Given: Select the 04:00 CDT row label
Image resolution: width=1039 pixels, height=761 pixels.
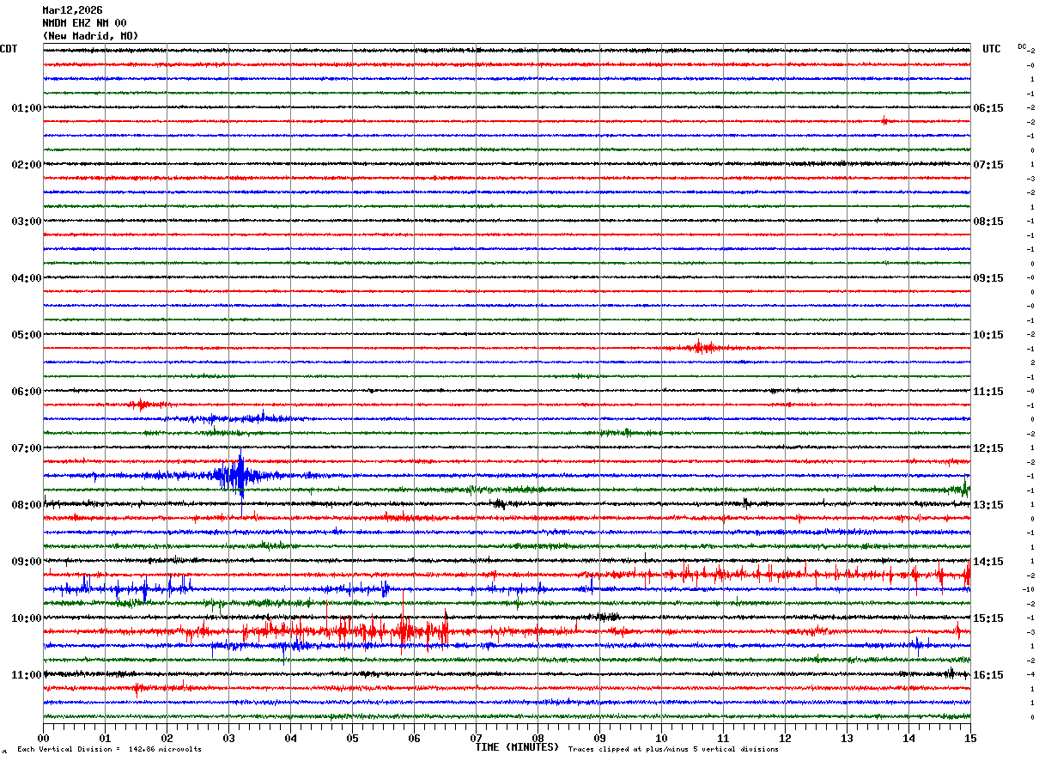Looking at the screenshot, I should (x=27, y=278).
